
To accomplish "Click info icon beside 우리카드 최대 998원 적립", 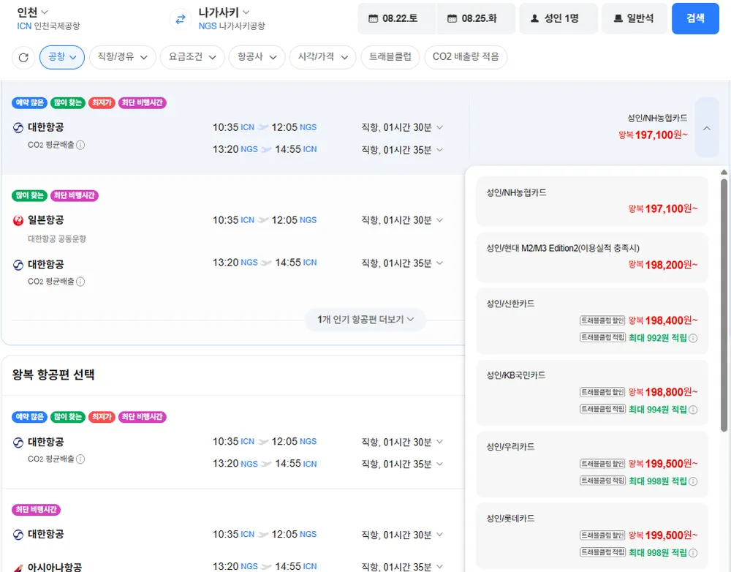I will (x=693, y=481).
